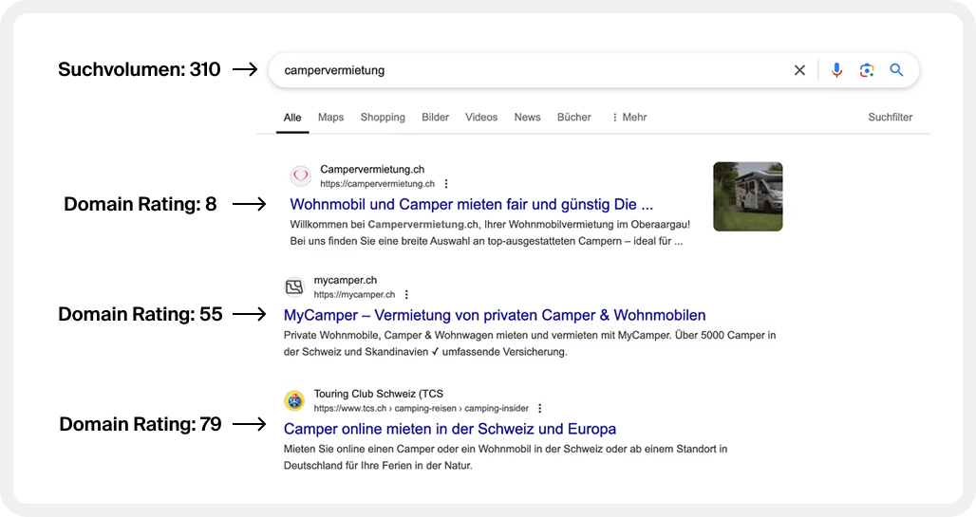
Task: Switch to the Bilder tab
Action: (435, 117)
